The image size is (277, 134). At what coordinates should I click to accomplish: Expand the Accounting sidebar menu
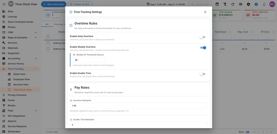coord(36,59)
